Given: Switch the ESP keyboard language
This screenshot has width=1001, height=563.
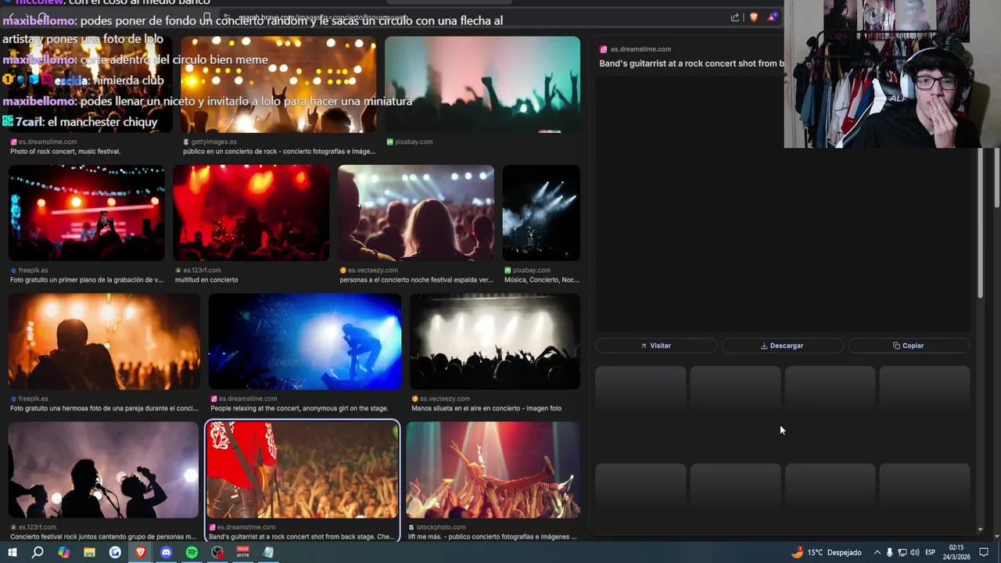Looking at the screenshot, I should pyautogui.click(x=931, y=552).
